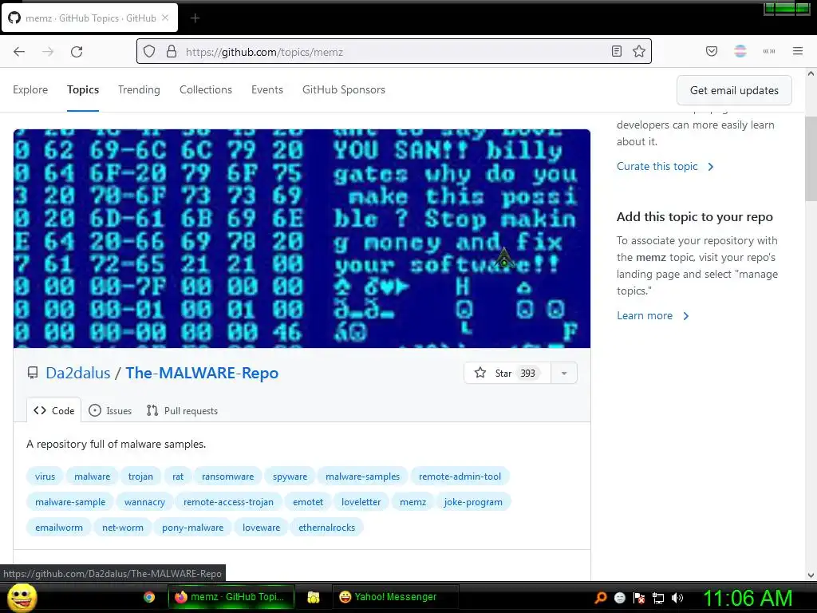Click the emotet topic tag
The height and width of the screenshot is (613, 817).
pos(308,502)
